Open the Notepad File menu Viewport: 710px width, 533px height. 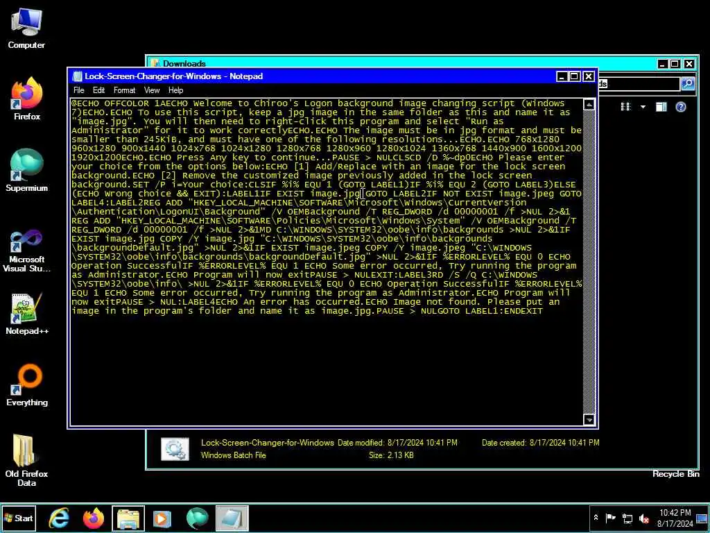coord(79,90)
